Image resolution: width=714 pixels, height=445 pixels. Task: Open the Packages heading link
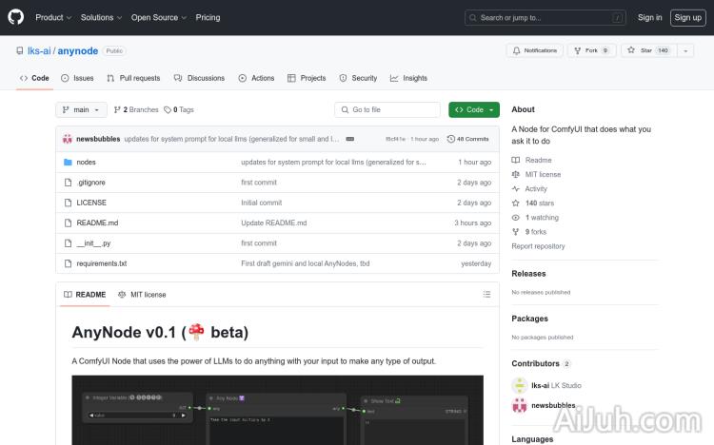tap(529, 319)
